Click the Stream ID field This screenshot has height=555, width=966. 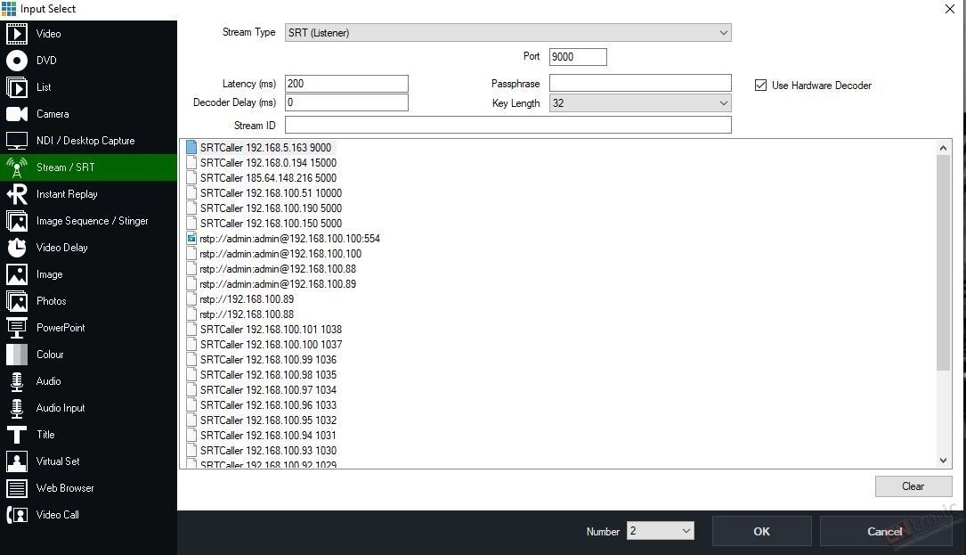click(x=507, y=126)
